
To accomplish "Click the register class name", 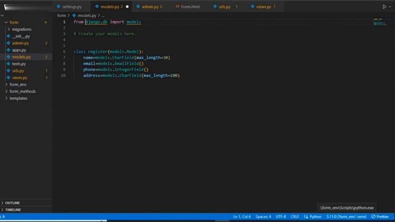I will point(98,52).
